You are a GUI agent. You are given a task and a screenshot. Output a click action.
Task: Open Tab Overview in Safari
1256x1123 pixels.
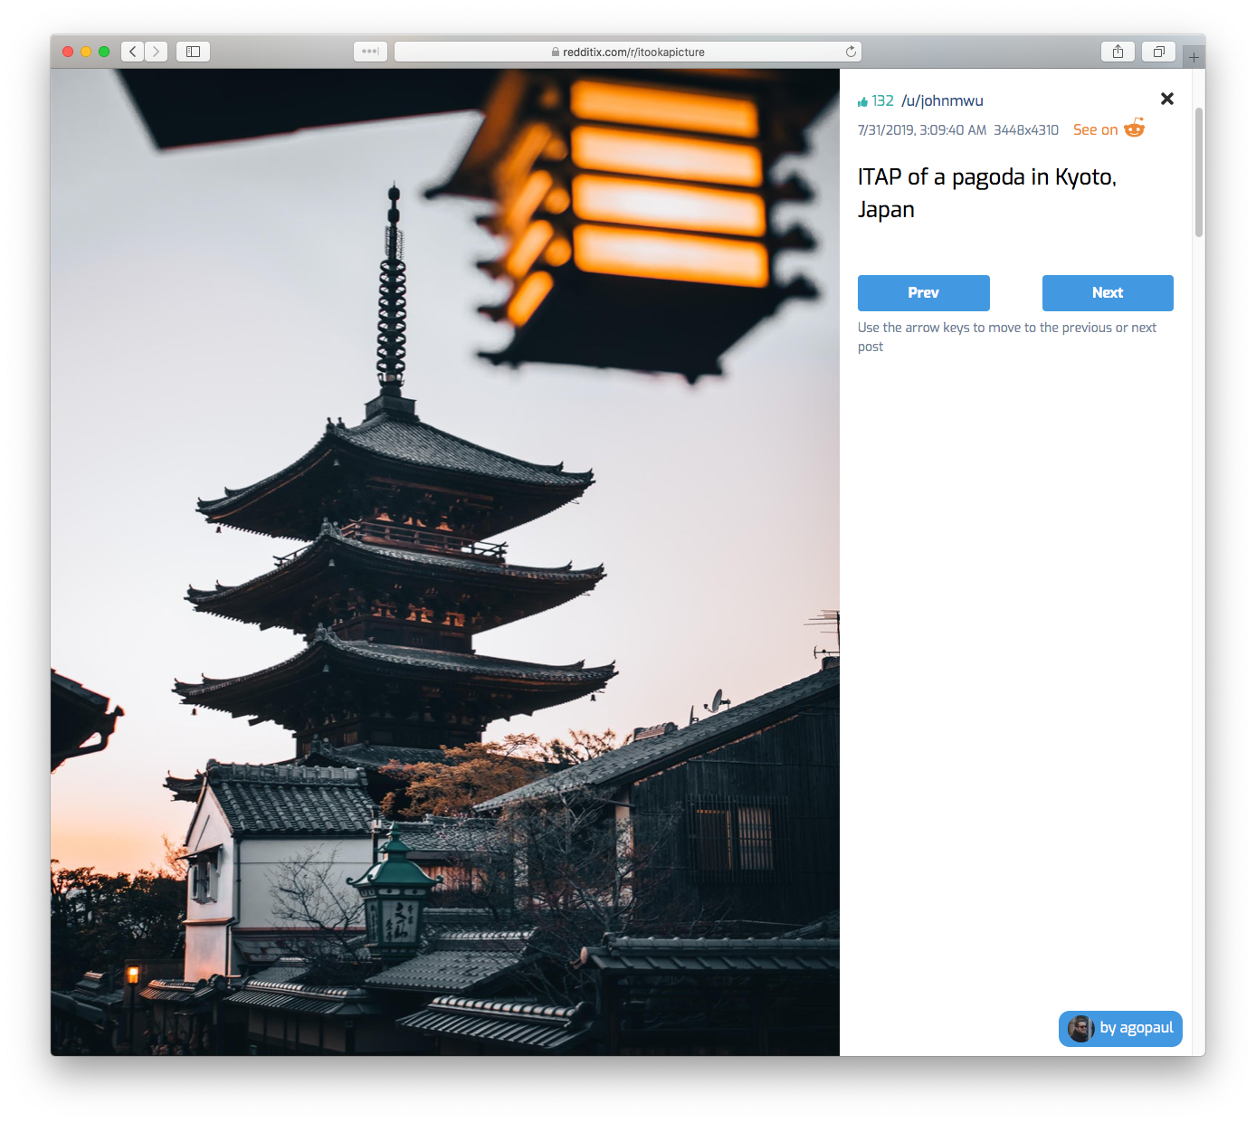(x=1159, y=52)
